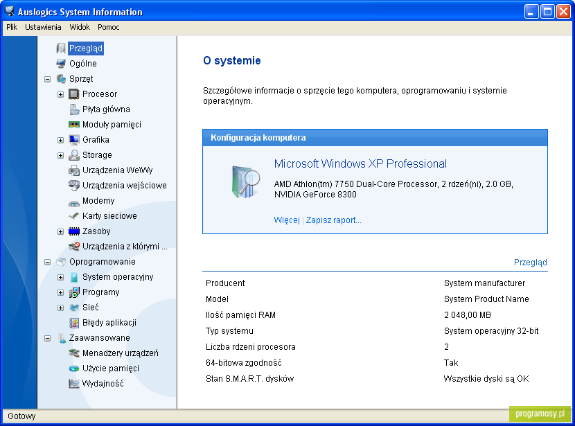Viewport: 575px width, 426px height.
Task: Click the Modemy icon
Action: [x=74, y=202]
